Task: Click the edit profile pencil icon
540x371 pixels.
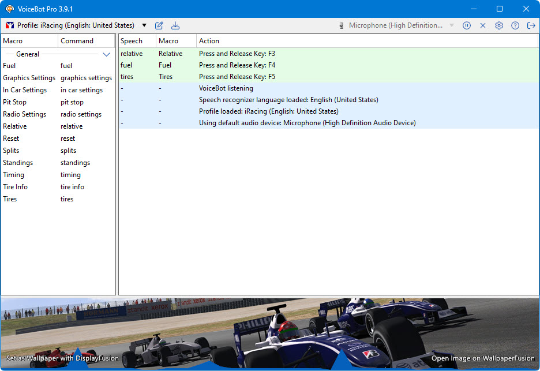Action: [x=159, y=25]
